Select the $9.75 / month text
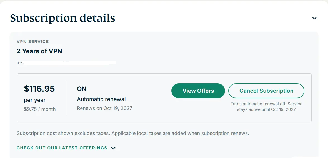The image size is (328, 158). coord(40,109)
